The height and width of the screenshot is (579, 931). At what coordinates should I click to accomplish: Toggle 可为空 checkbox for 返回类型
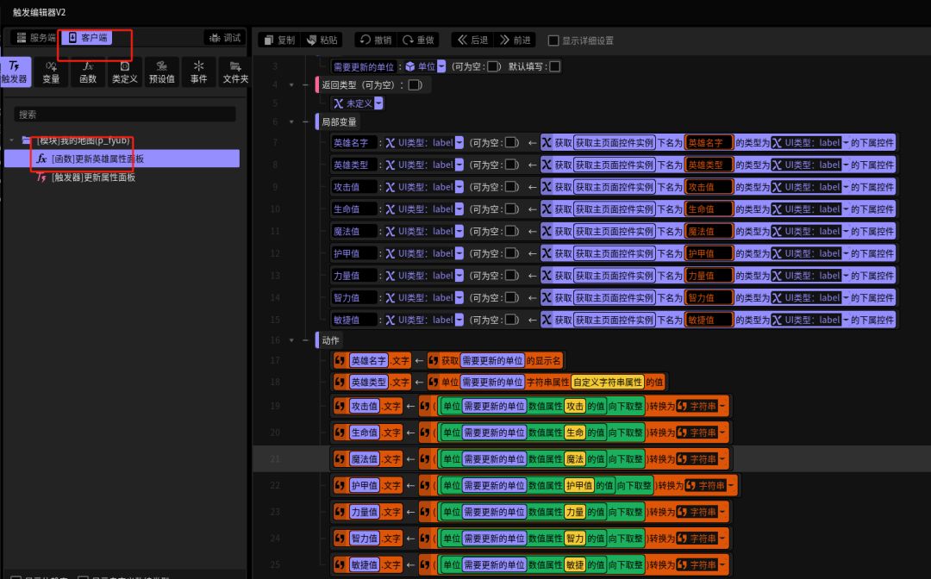[x=415, y=85]
